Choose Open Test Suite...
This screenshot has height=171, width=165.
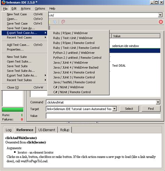[24, 62]
